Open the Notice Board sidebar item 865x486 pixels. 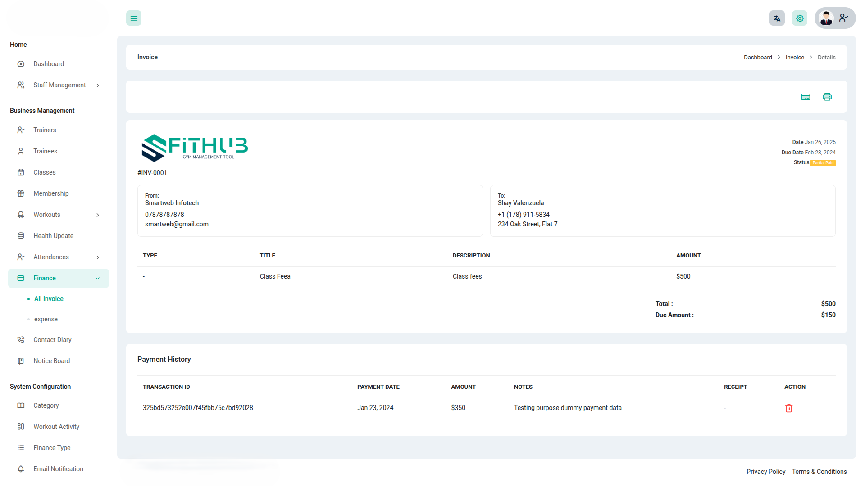point(51,361)
